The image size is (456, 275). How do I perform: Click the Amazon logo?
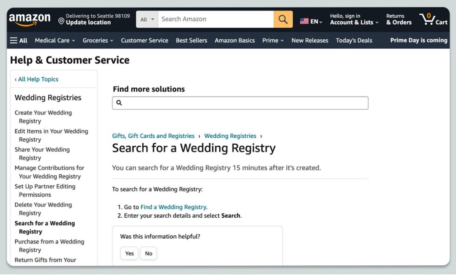tap(30, 19)
